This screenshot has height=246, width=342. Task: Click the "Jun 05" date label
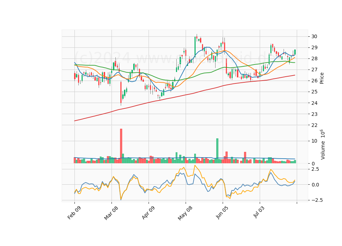coord(222,212)
